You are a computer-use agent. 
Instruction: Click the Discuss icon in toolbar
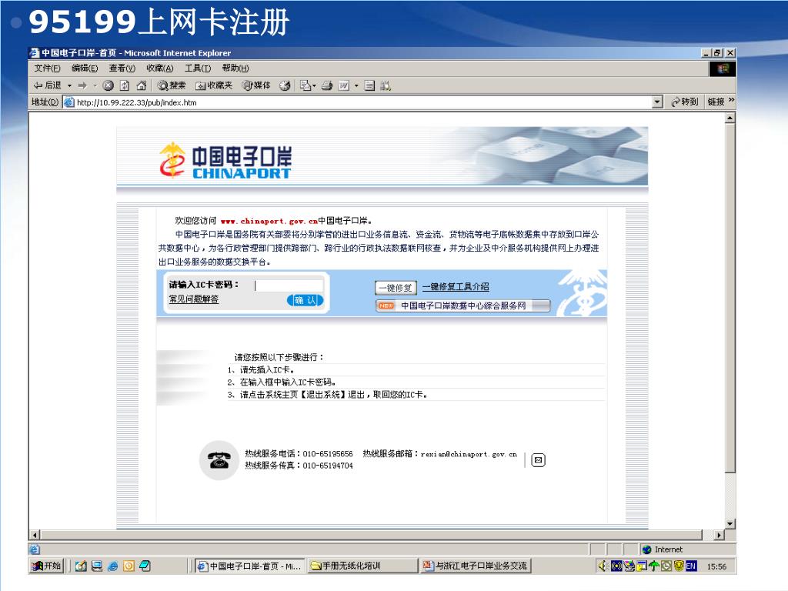coord(369,86)
